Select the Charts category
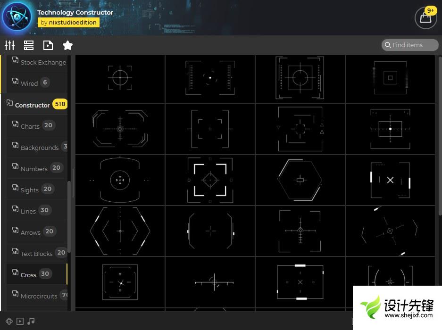Viewport: 442px width, 330px height. (30, 126)
